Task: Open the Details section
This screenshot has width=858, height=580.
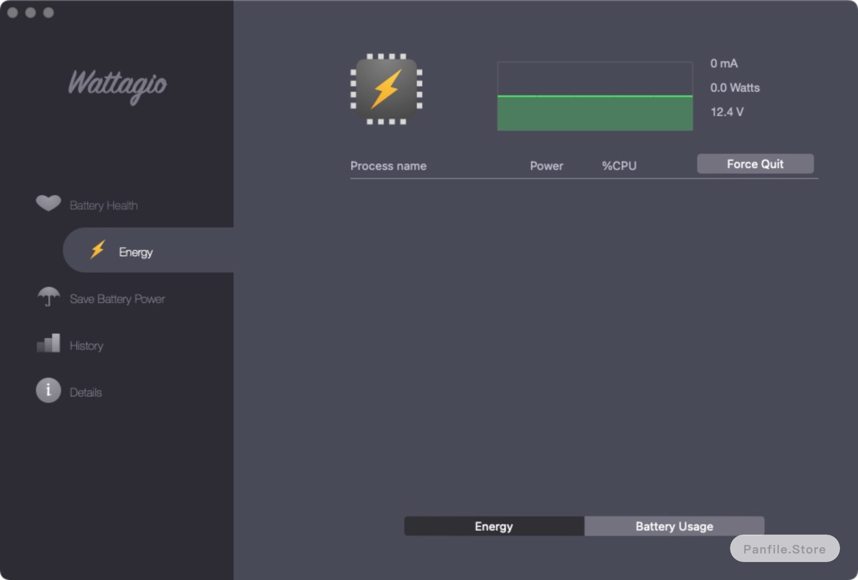Action: [x=86, y=393]
